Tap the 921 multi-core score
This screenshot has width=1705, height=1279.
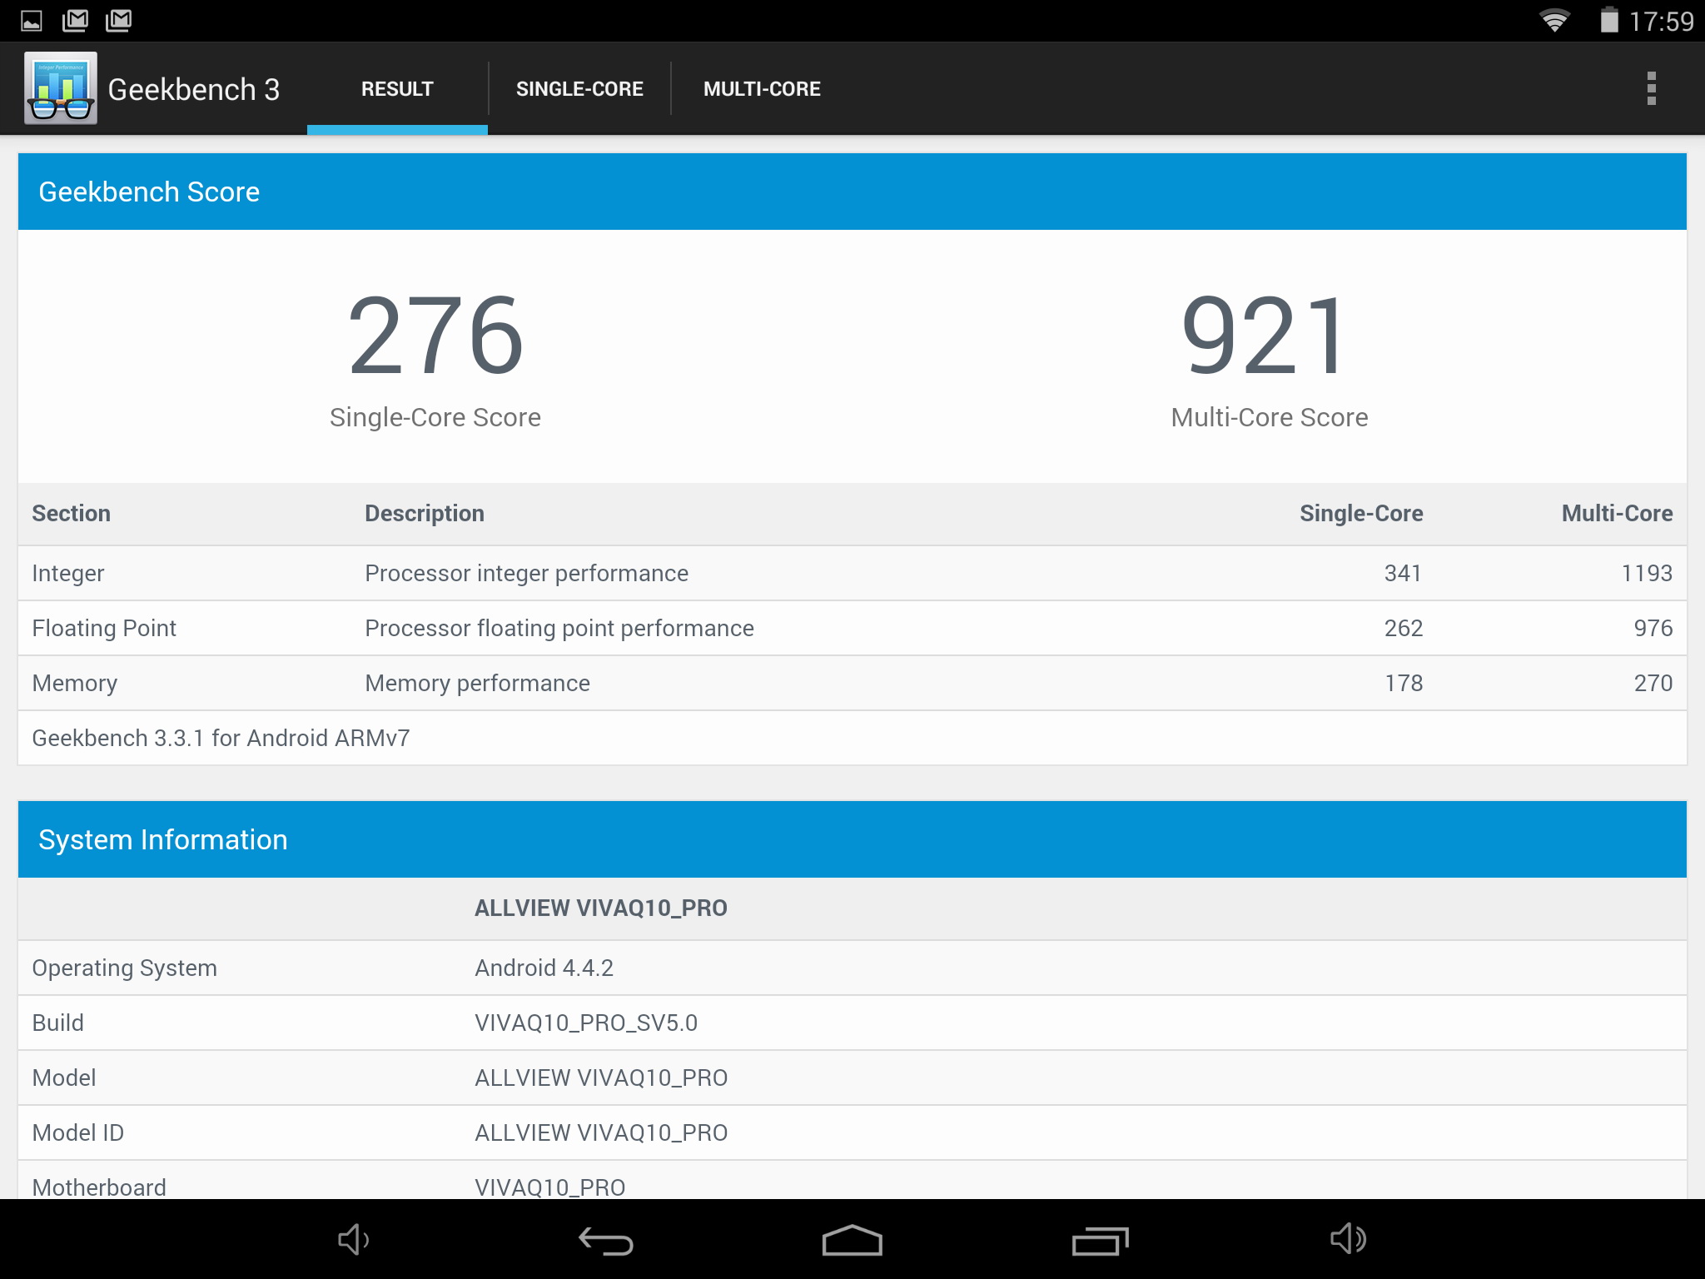coord(1263,336)
